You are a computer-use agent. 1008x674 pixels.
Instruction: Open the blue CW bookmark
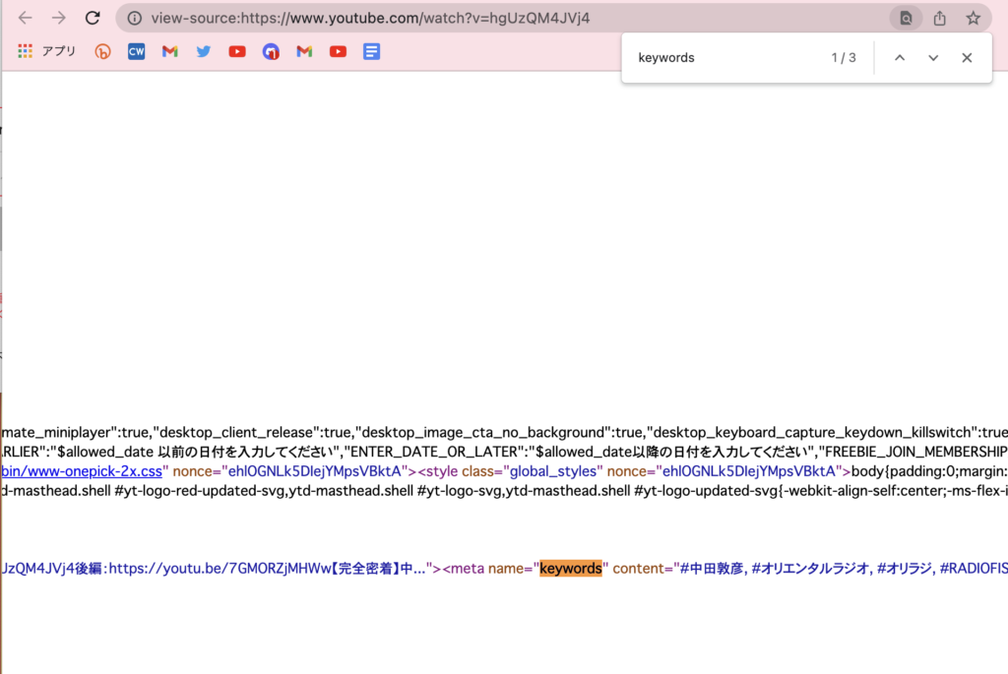point(137,51)
